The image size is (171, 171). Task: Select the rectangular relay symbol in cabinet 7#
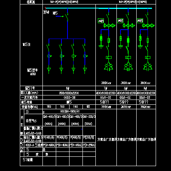click(109, 58)
